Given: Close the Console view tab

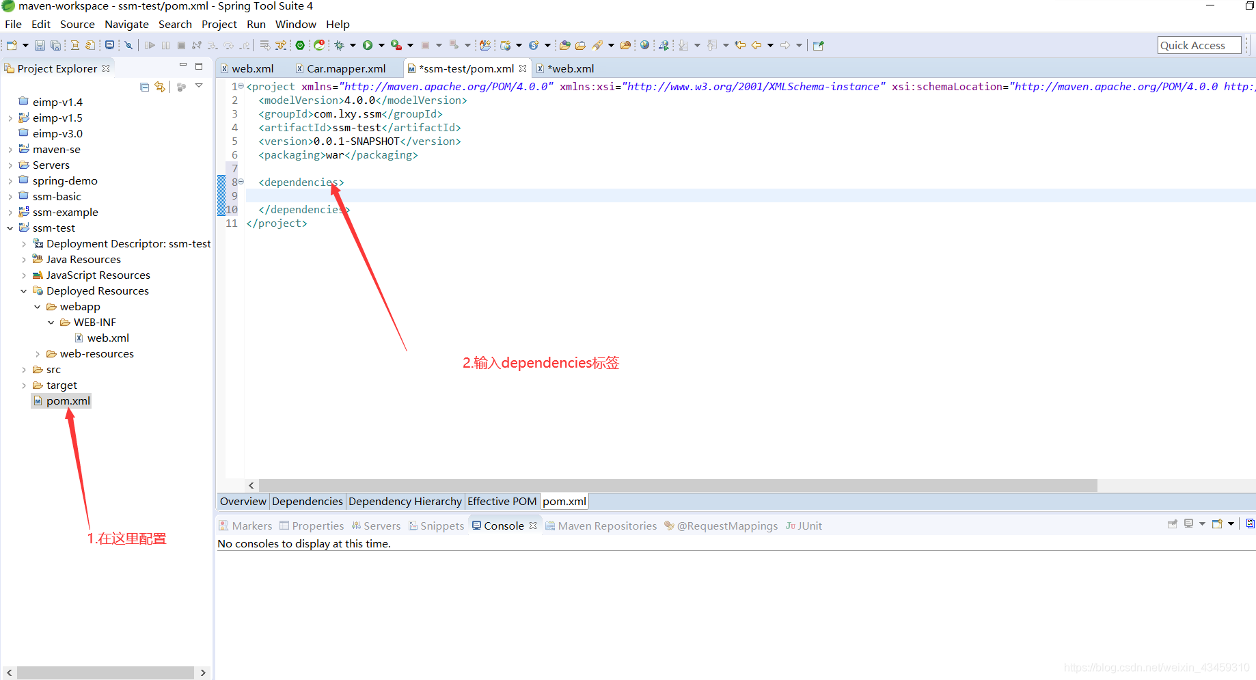Looking at the screenshot, I should pyautogui.click(x=533, y=526).
